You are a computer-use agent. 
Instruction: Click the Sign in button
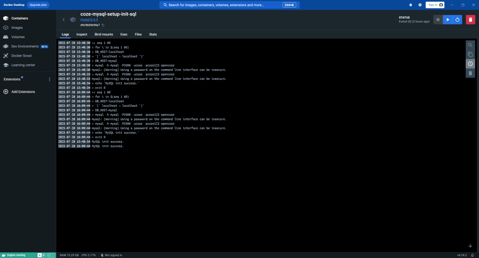[x=435, y=5]
